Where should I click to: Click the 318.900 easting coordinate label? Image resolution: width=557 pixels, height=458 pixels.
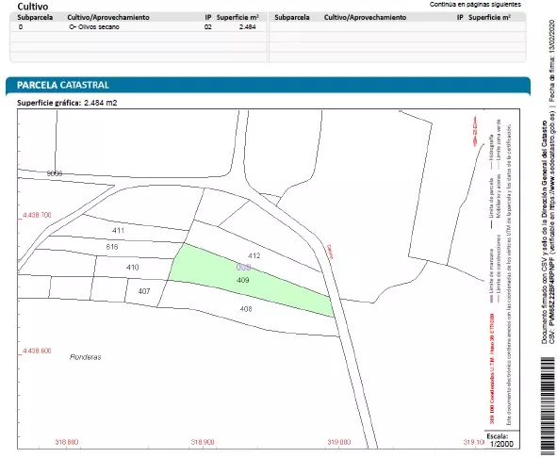point(203,442)
